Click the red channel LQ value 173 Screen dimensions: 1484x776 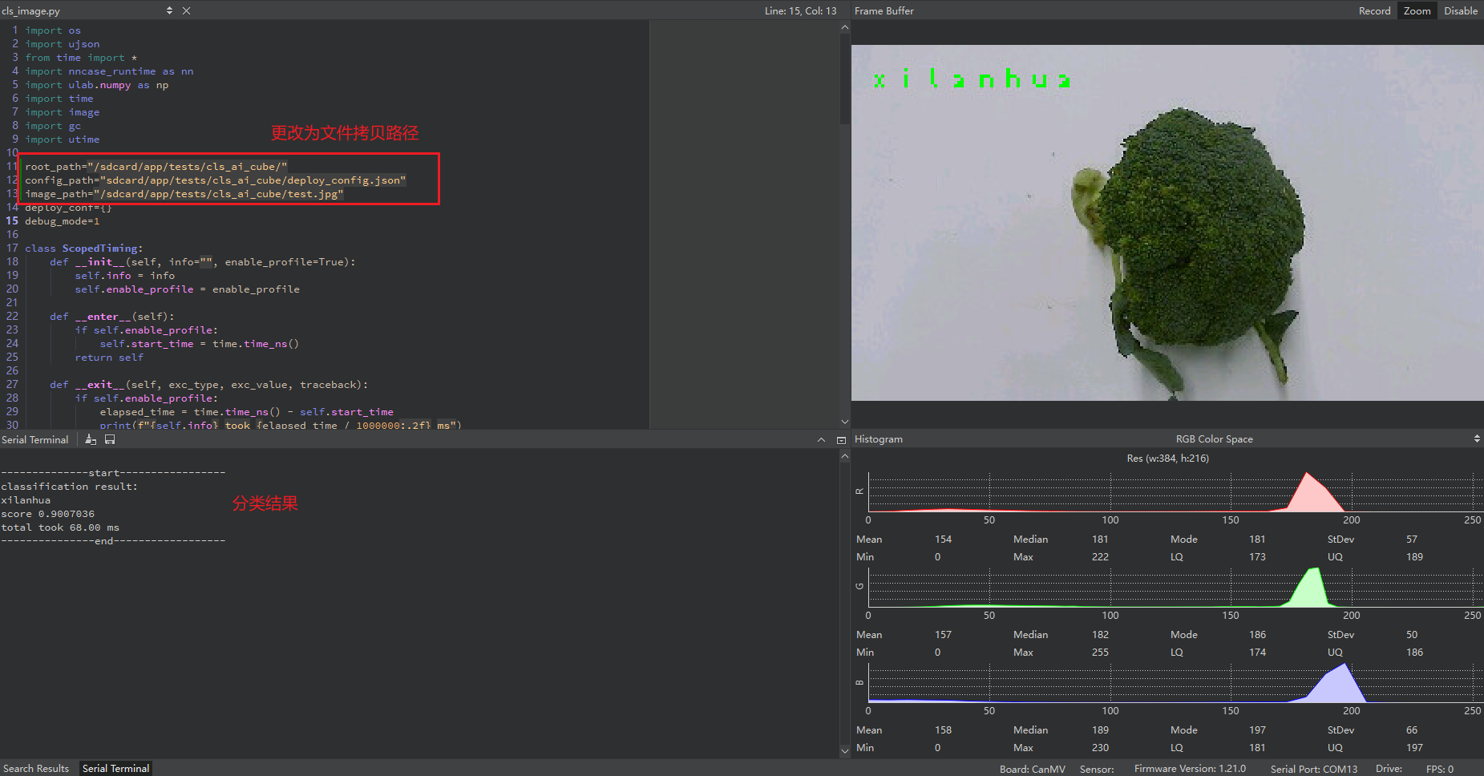(x=1257, y=557)
